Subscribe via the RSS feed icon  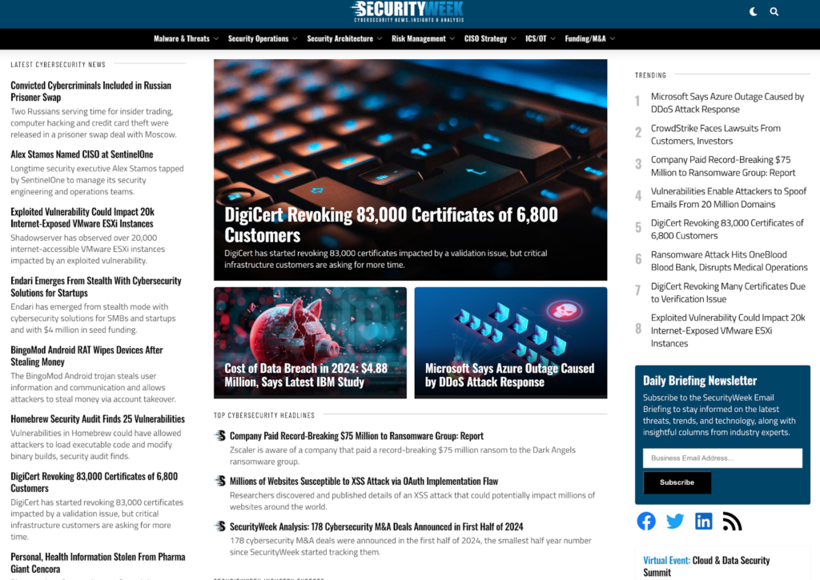732,521
